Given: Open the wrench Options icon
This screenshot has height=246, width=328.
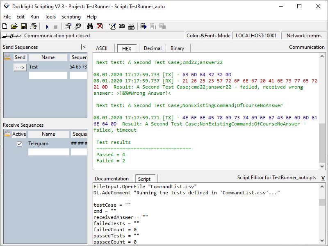Looking at the screenshot, I should [77, 27].
